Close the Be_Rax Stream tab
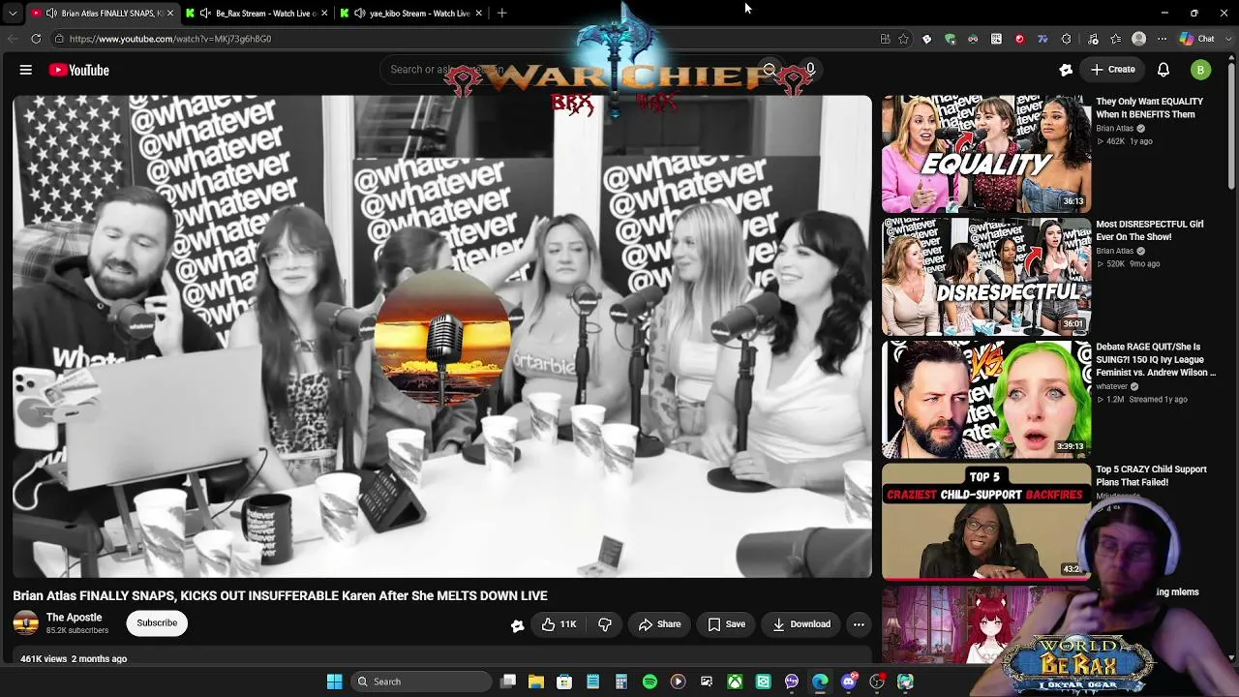Viewport: 1239px width, 697px height. tap(324, 14)
